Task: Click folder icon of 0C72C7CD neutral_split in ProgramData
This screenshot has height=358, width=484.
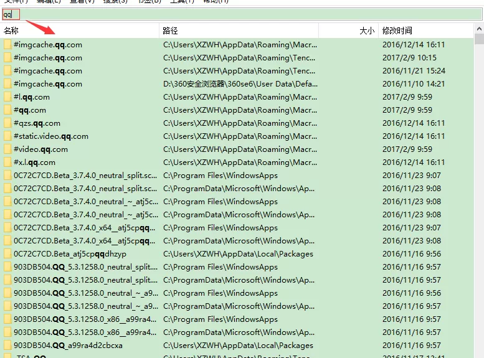Action: 7,188
